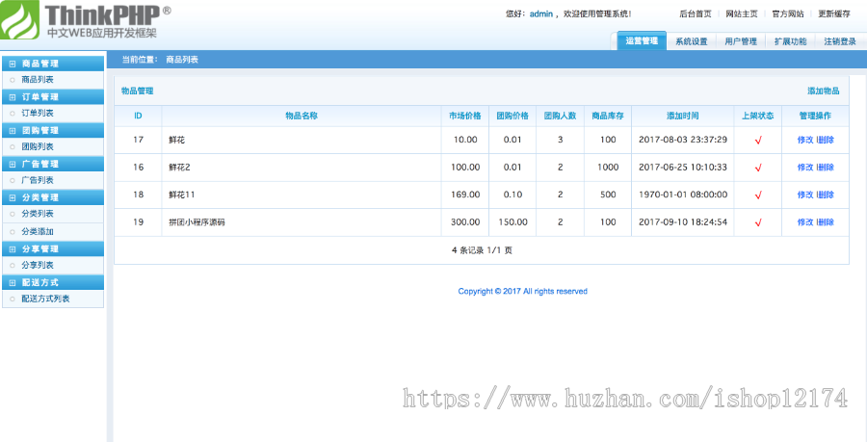The width and height of the screenshot is (867, 442).
Task: Click 修改 for product 鲜花11
Action: (x=805, y=195)
